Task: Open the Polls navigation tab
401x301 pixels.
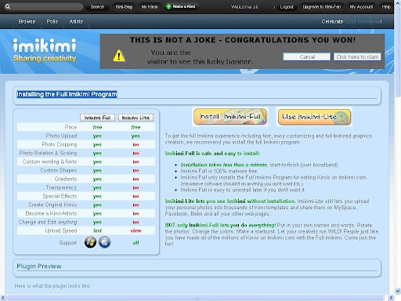Action: [52, 22]
